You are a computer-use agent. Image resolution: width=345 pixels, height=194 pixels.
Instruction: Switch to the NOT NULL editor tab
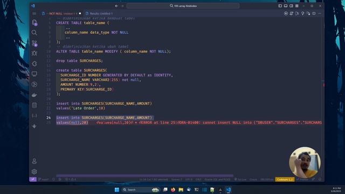61,13
